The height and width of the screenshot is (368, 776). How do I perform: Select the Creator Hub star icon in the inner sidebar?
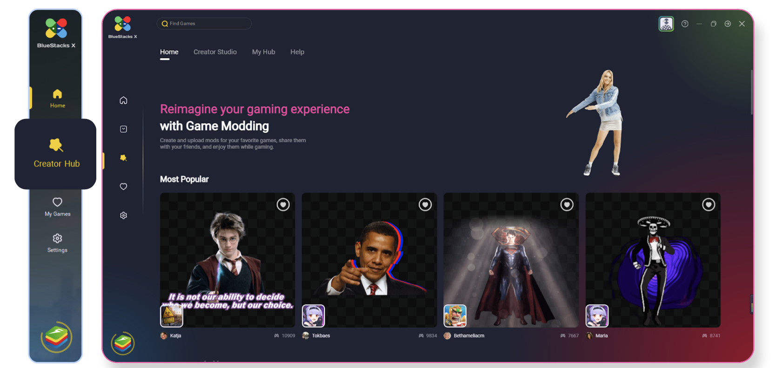(x=123, y=158)
